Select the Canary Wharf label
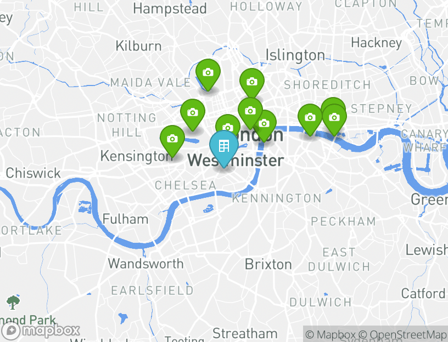 pos(424,141)
